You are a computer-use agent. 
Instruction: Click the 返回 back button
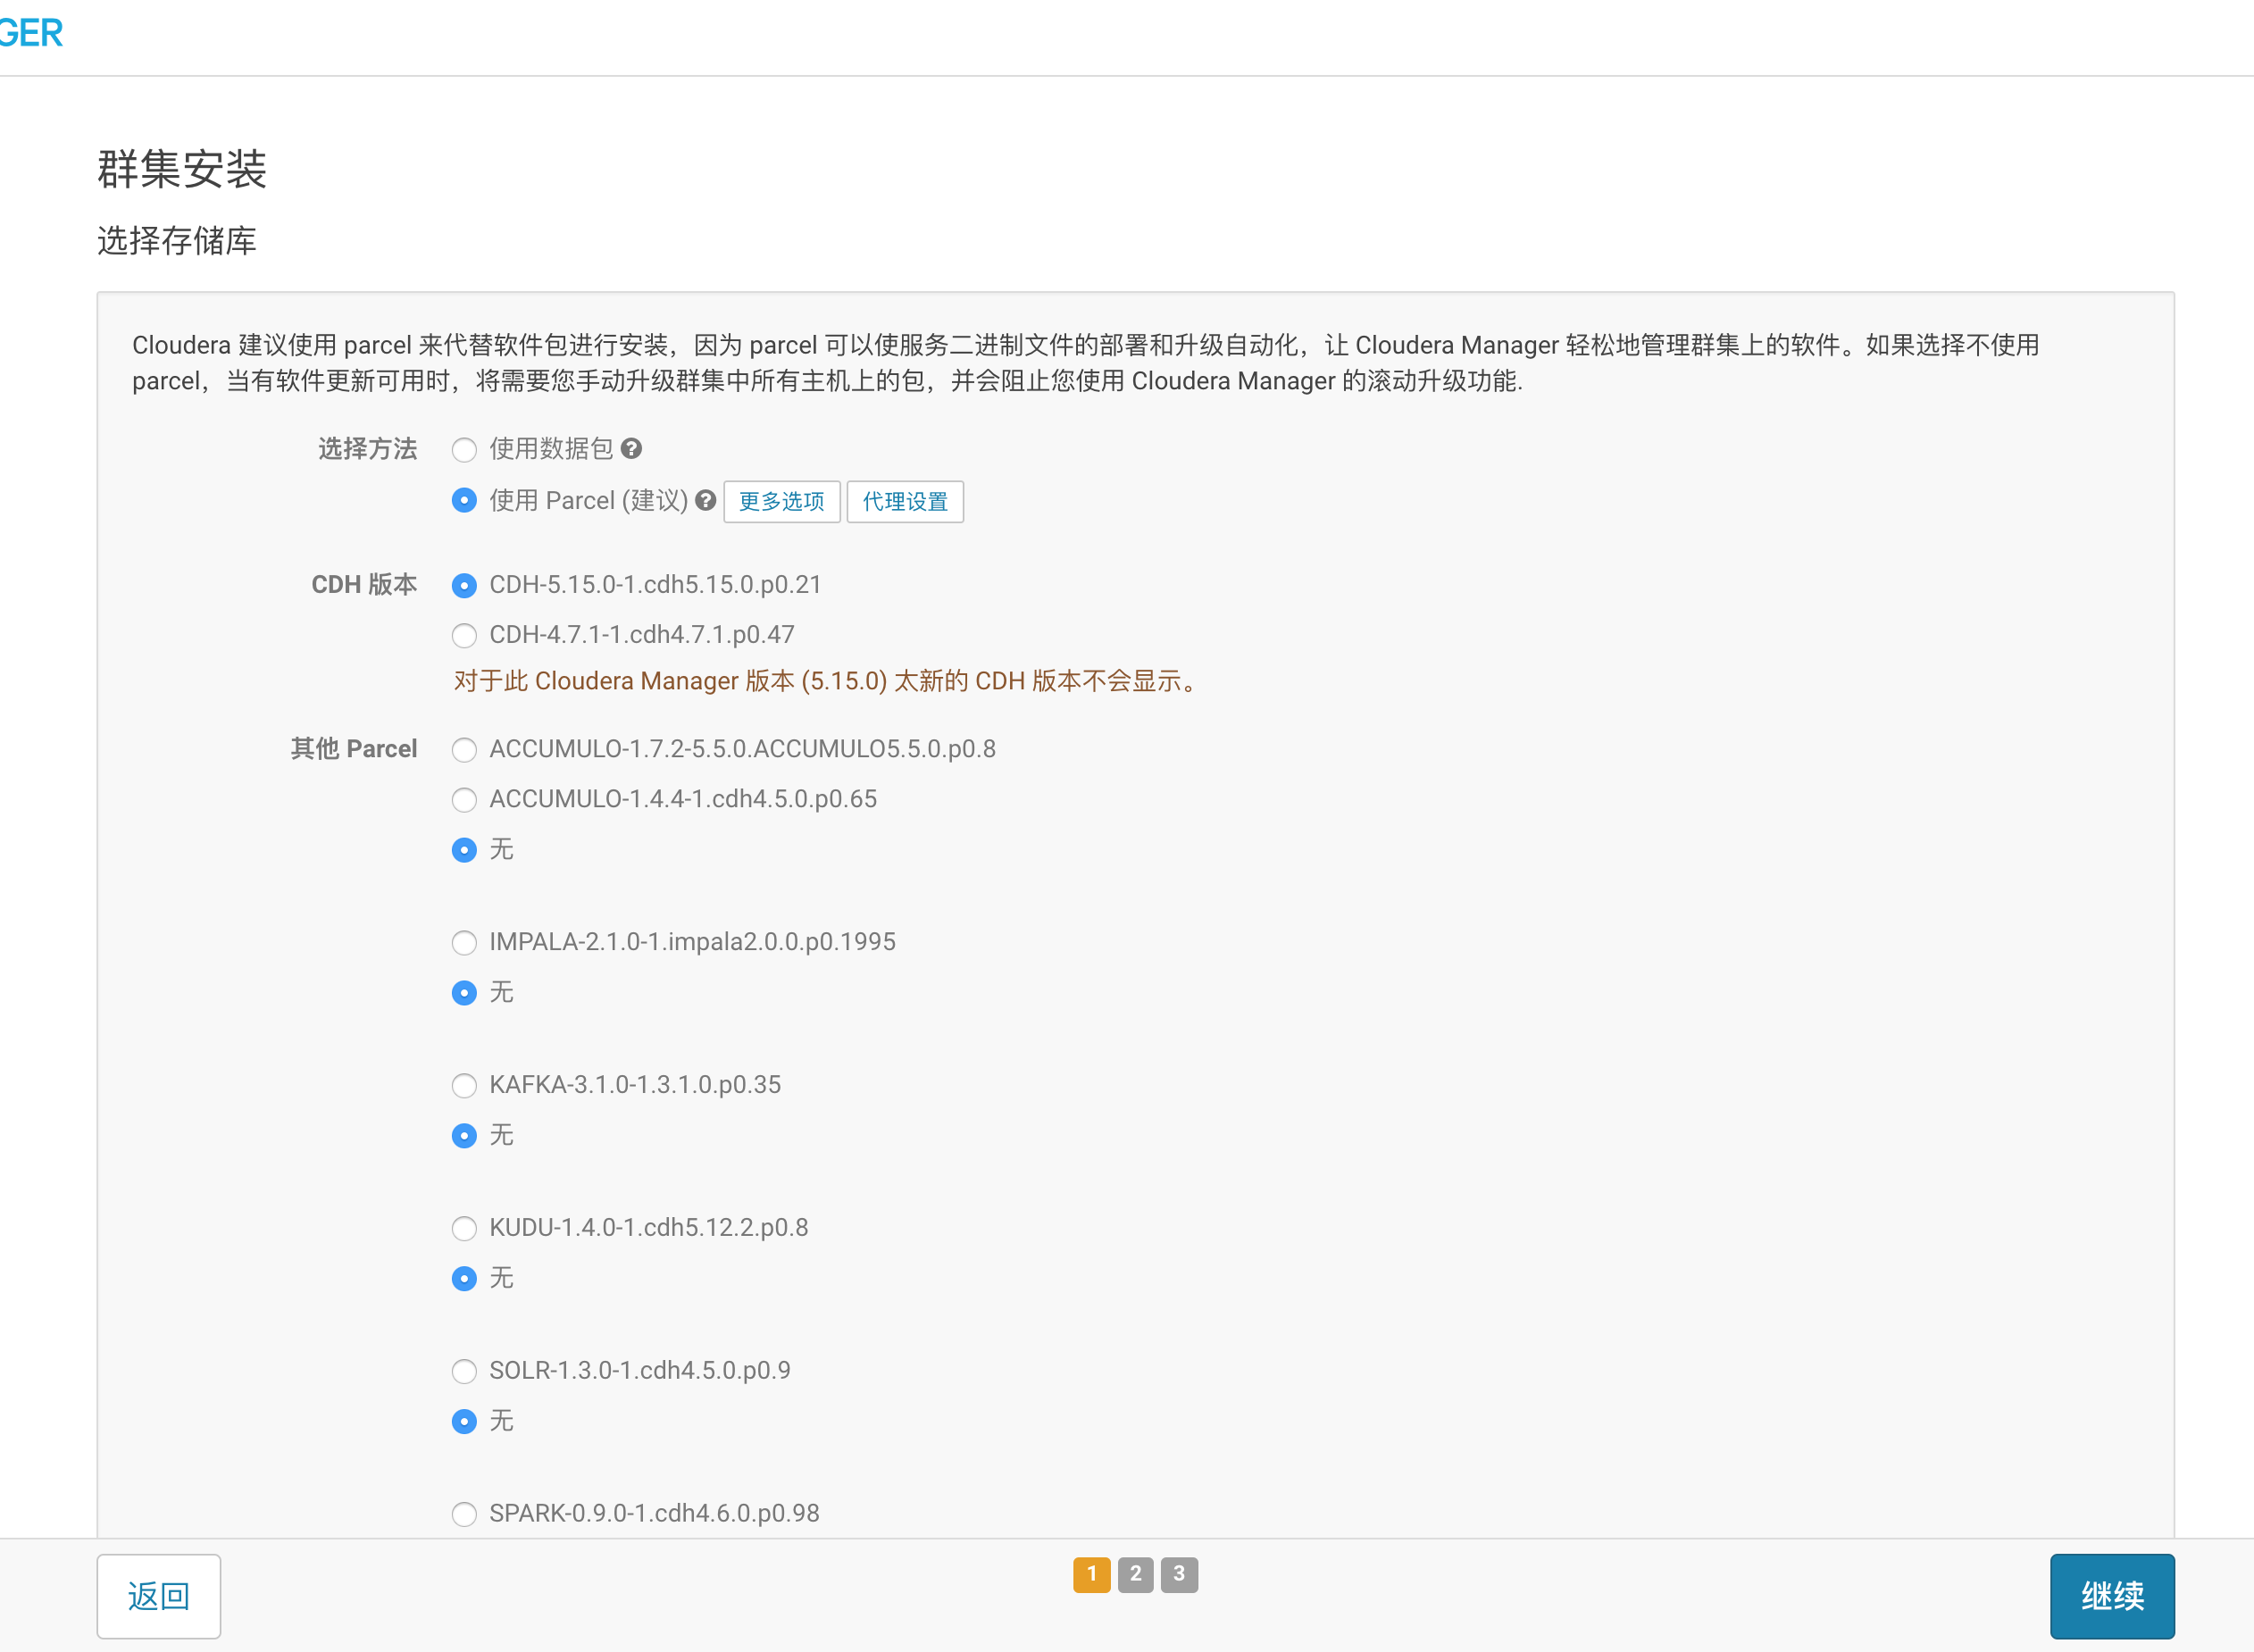(x=158, y=1596)
